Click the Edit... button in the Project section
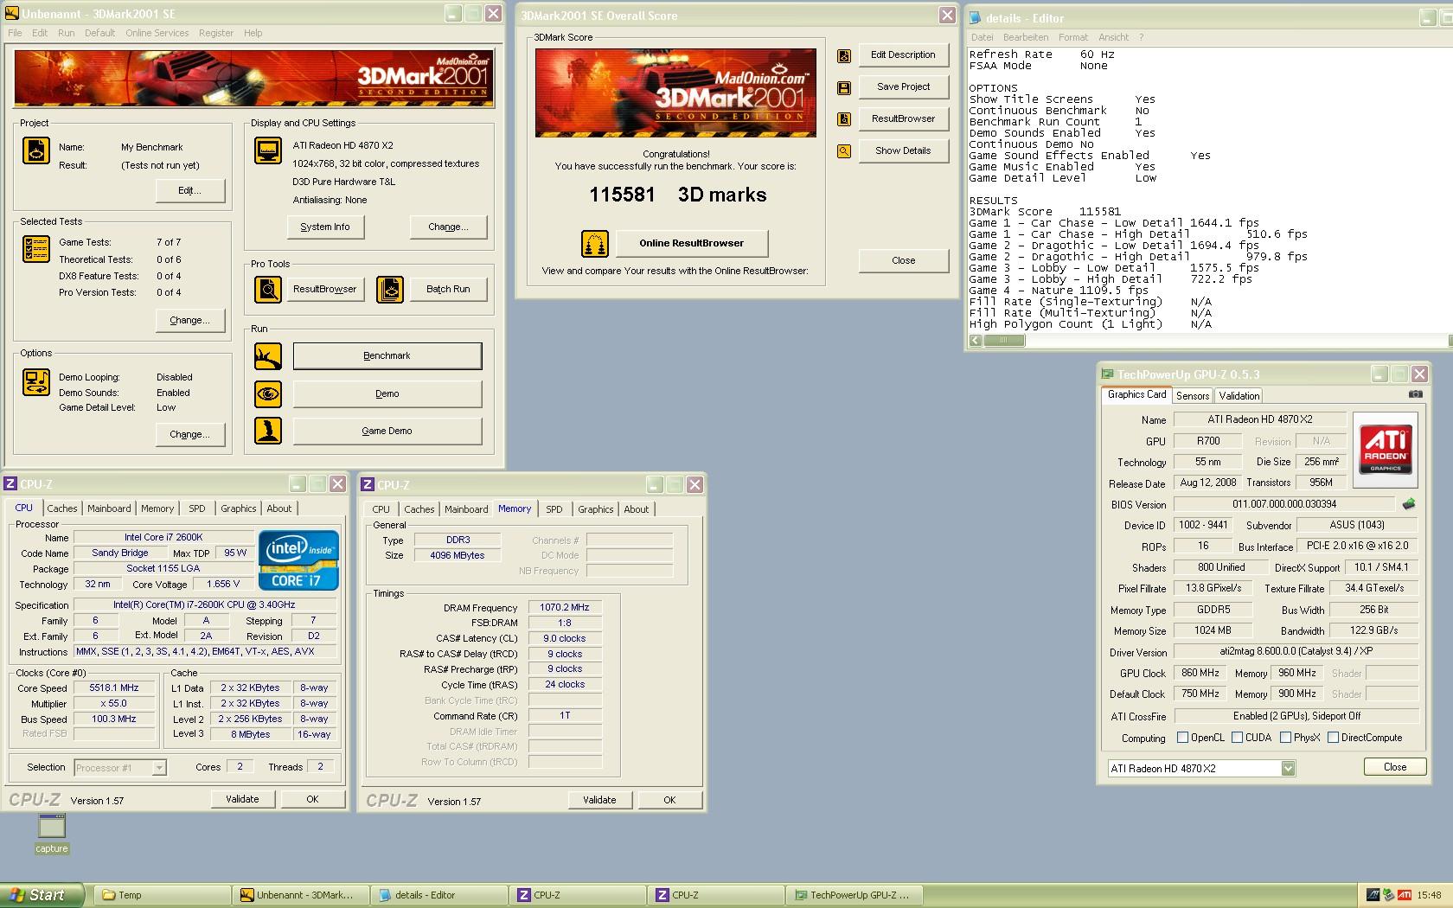1453x908 pixels. tap(189, 190)
